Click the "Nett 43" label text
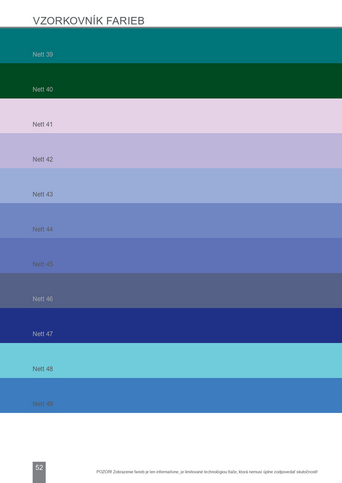This screenshot has height=483, width=342. pyautogui.click(x=43, y=194)
